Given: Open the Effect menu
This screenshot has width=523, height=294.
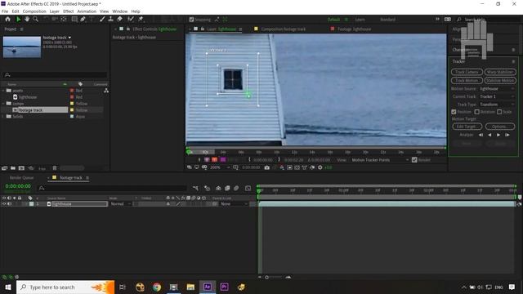Looking at the screenshot, I should [x=69, y=11].
